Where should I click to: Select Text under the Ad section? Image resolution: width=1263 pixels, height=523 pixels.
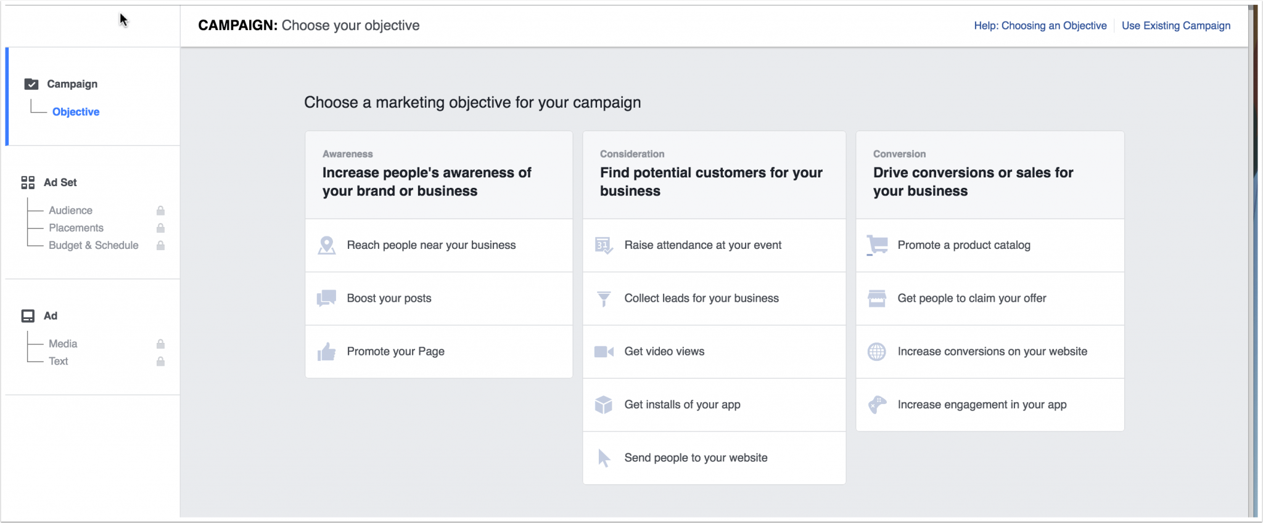(59, 361)
